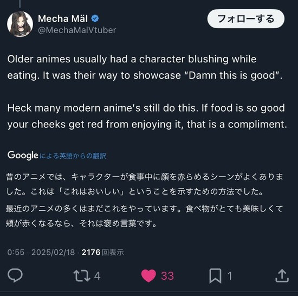The width and height of the screenshot is (298, 296).
Task: Open the @MechaMalVtuber handle link
Action: [77, 30]
